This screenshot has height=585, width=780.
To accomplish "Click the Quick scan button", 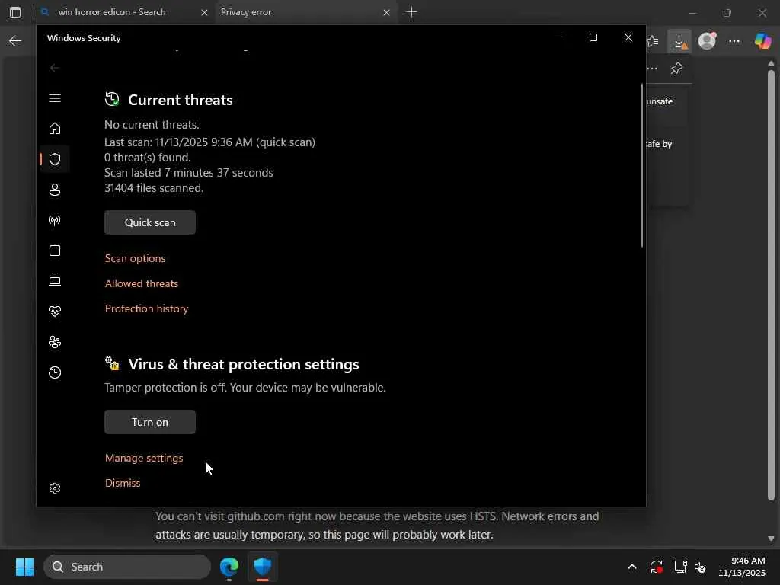I will pos(150,223).
